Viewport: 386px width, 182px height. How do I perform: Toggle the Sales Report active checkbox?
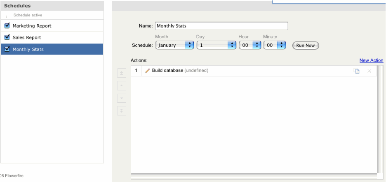7,37
